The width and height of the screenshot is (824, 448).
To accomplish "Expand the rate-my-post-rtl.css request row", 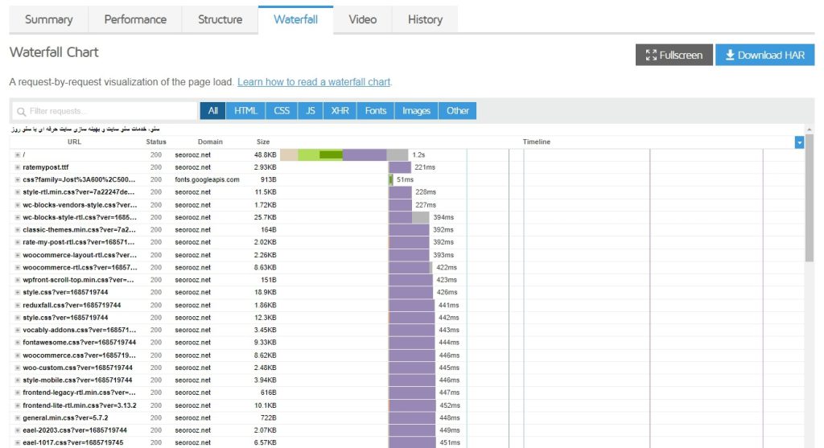I will 18,243.
